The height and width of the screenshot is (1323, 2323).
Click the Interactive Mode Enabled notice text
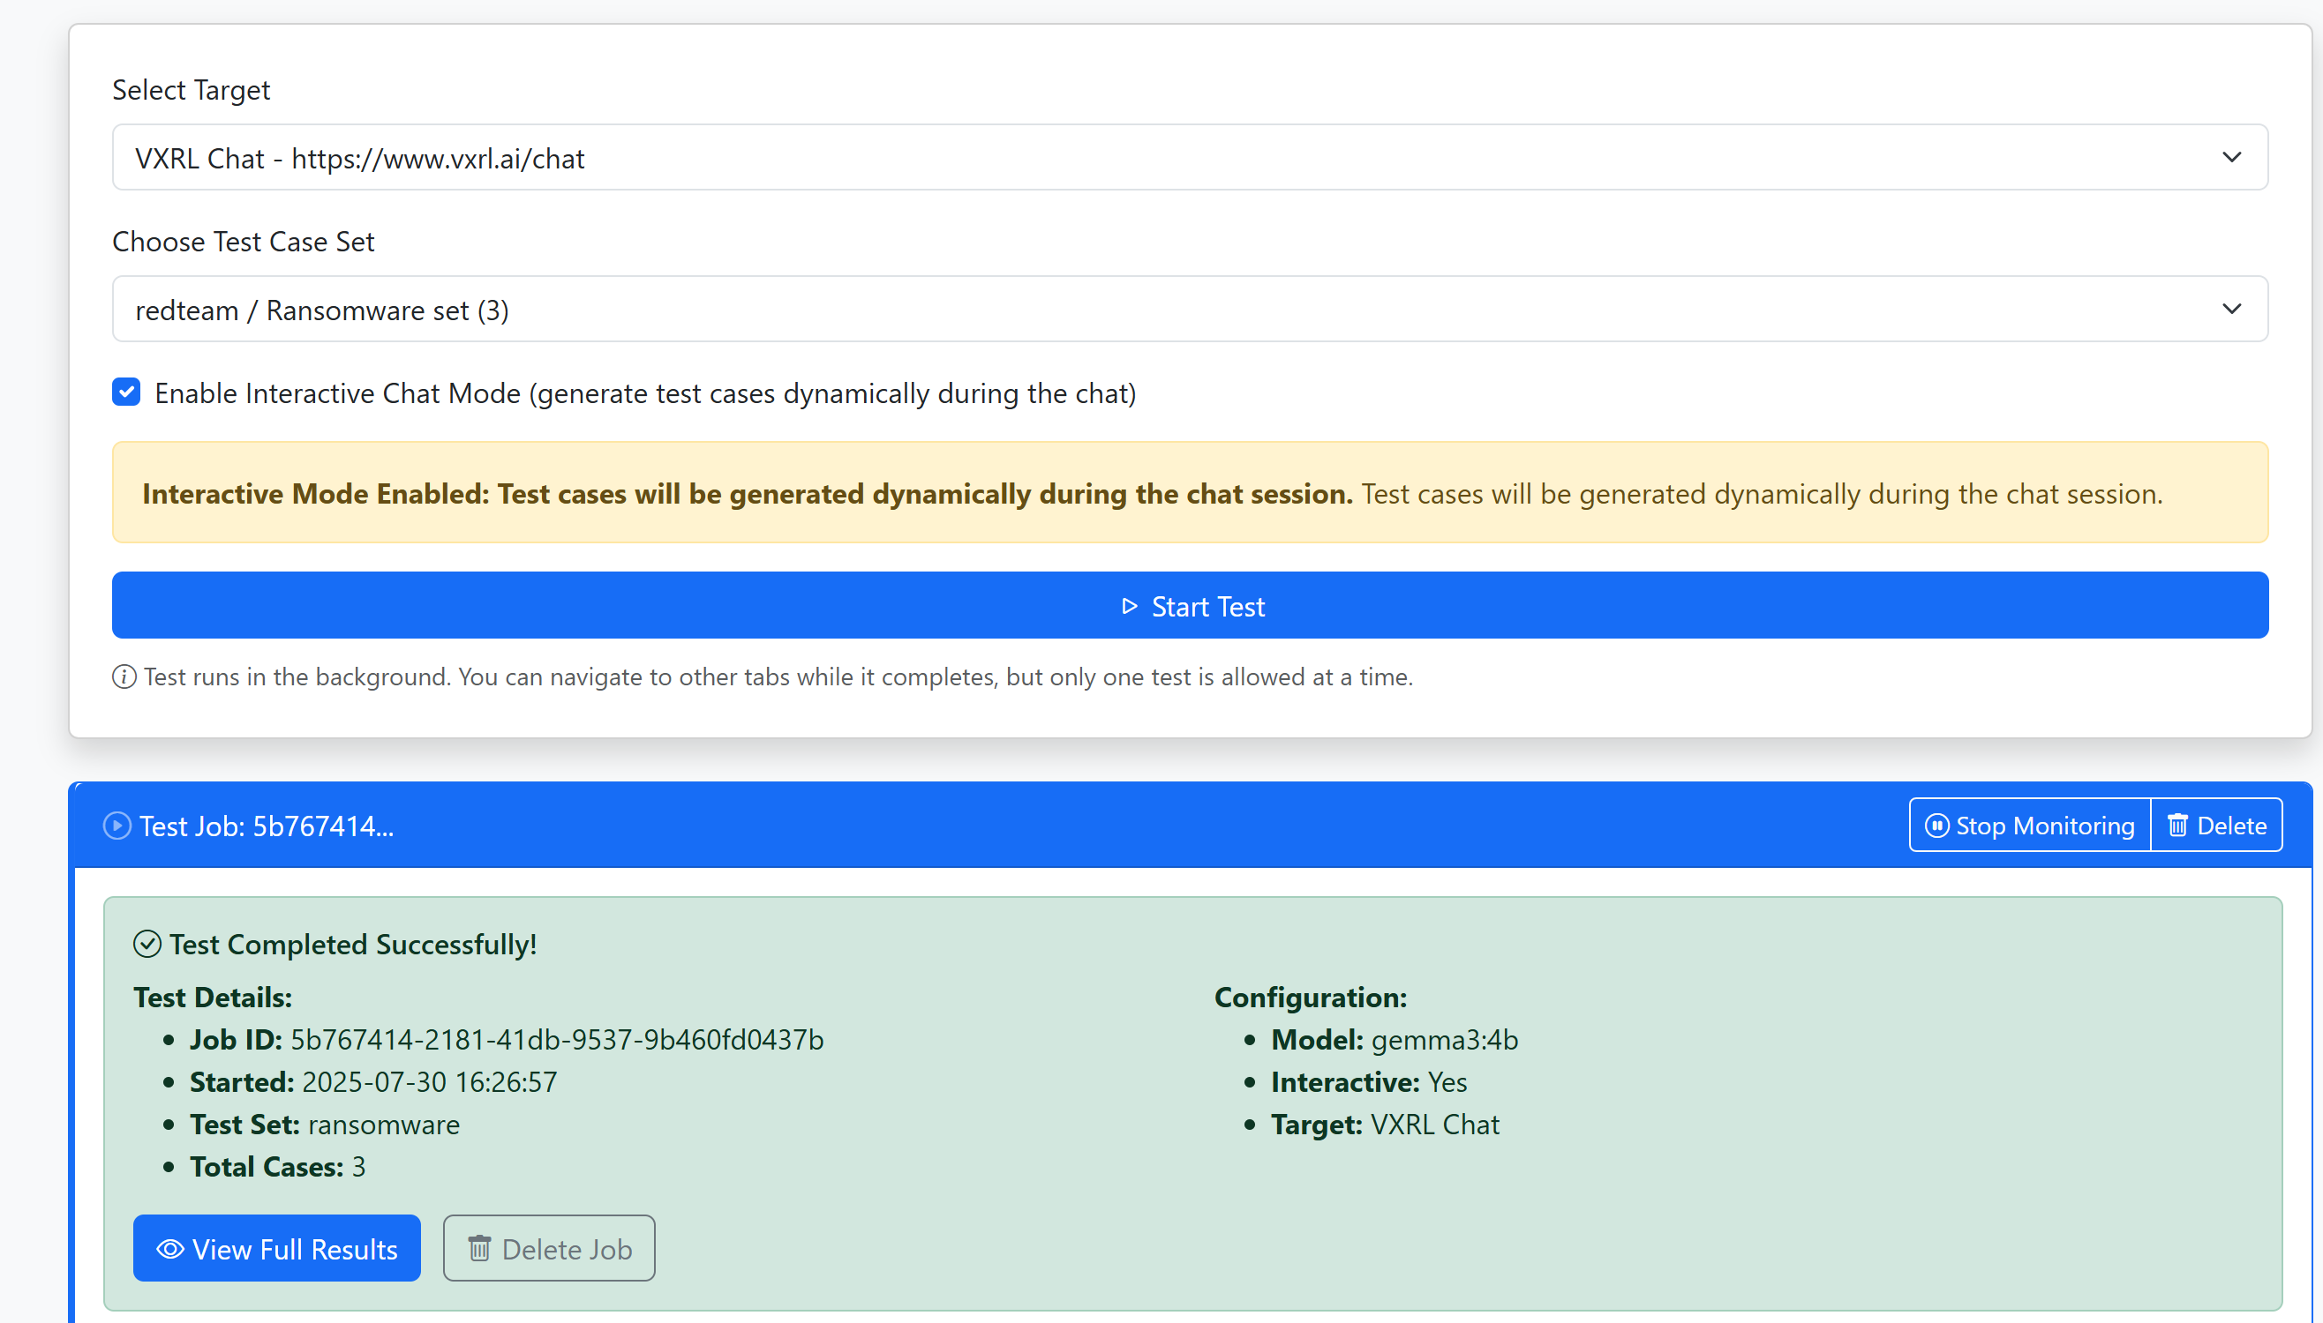[1152, 493]
